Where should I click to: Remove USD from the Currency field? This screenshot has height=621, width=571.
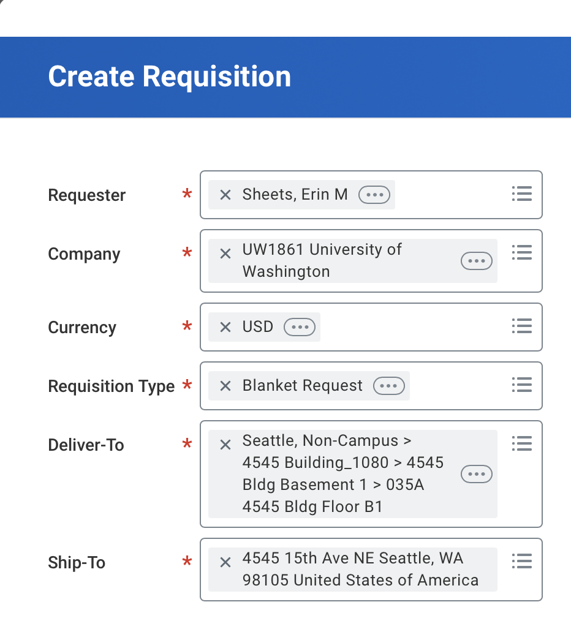tap(225, 327)
